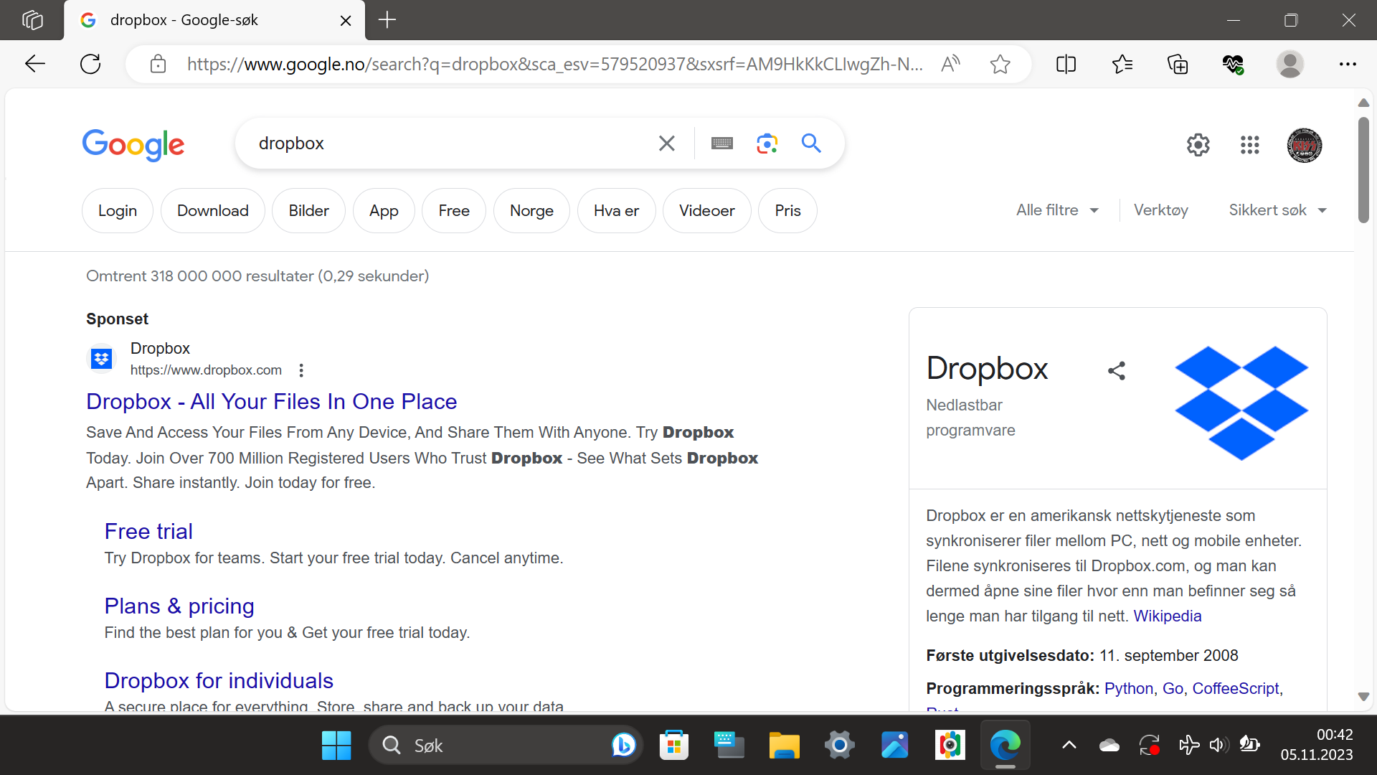The width and height of the screenshot is (1377, 775).
Task: Select the Videoer filter chip
Action: click(x=706, y=211)
